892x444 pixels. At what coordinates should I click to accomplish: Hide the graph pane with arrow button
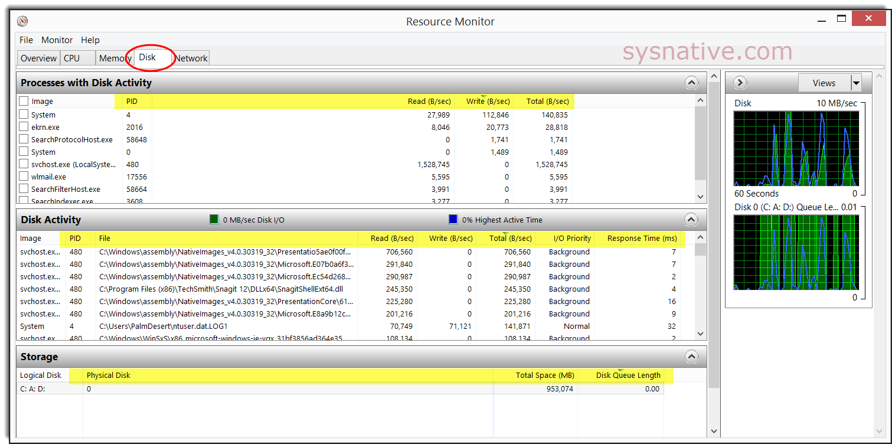click(740, 83)
